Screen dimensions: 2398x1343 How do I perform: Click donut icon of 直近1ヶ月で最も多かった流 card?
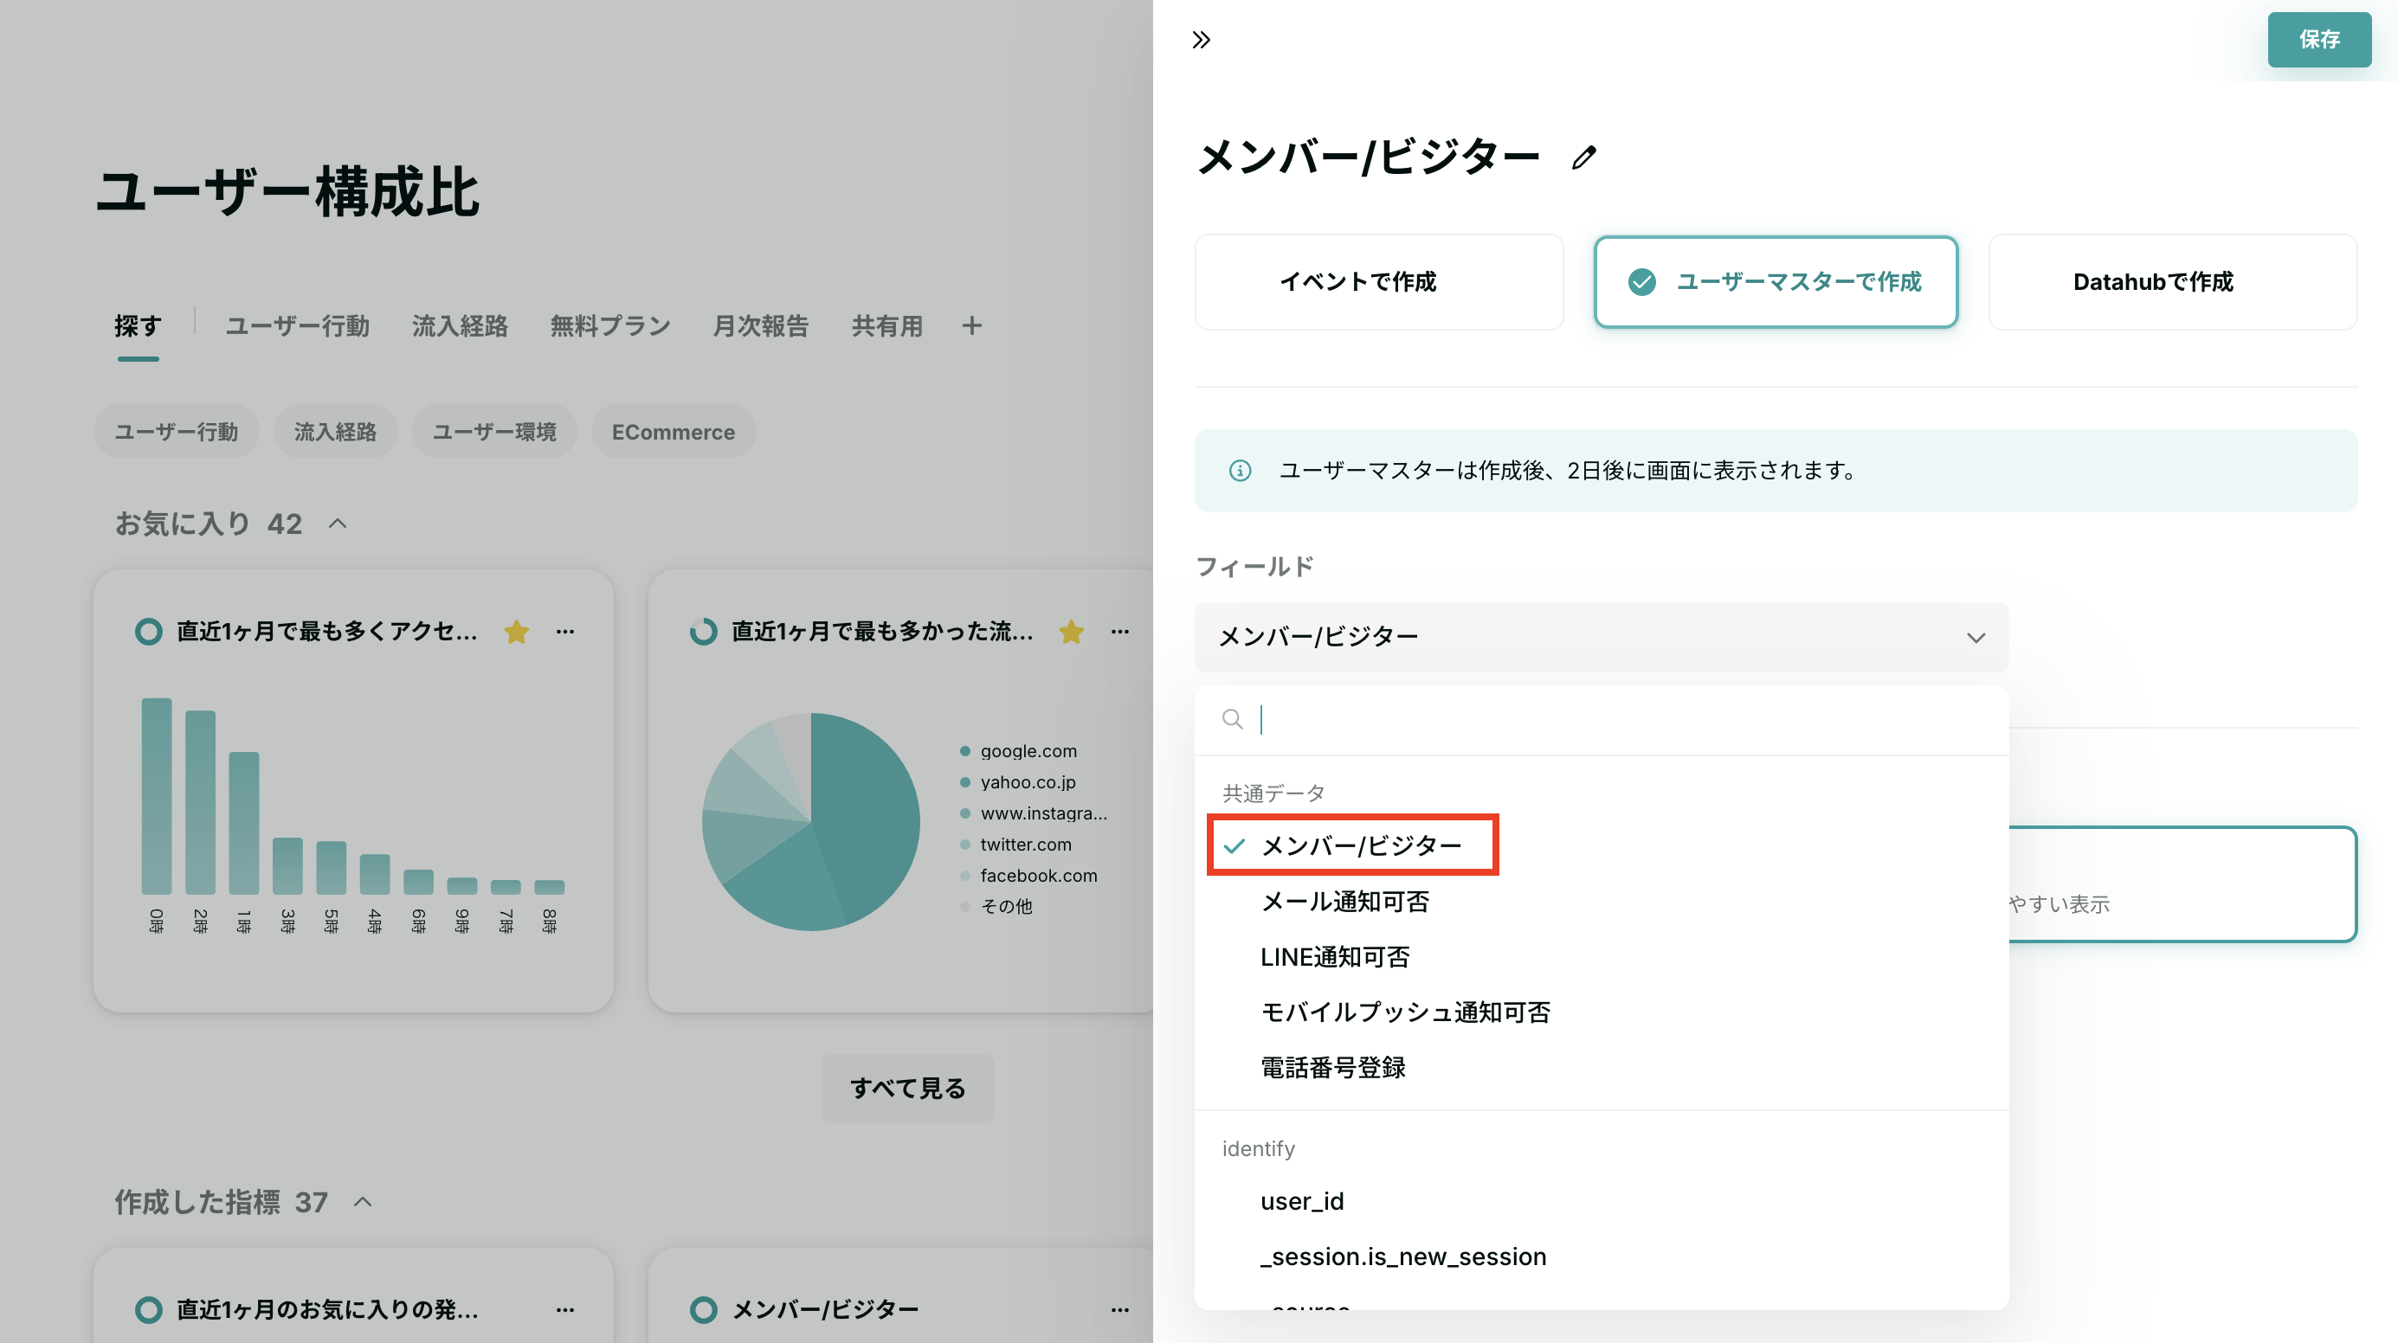pyautogui.click(x=704, y=632)
